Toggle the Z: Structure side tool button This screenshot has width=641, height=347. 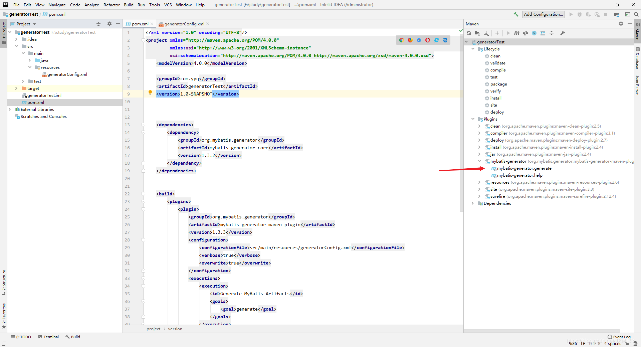coord(4,283)
